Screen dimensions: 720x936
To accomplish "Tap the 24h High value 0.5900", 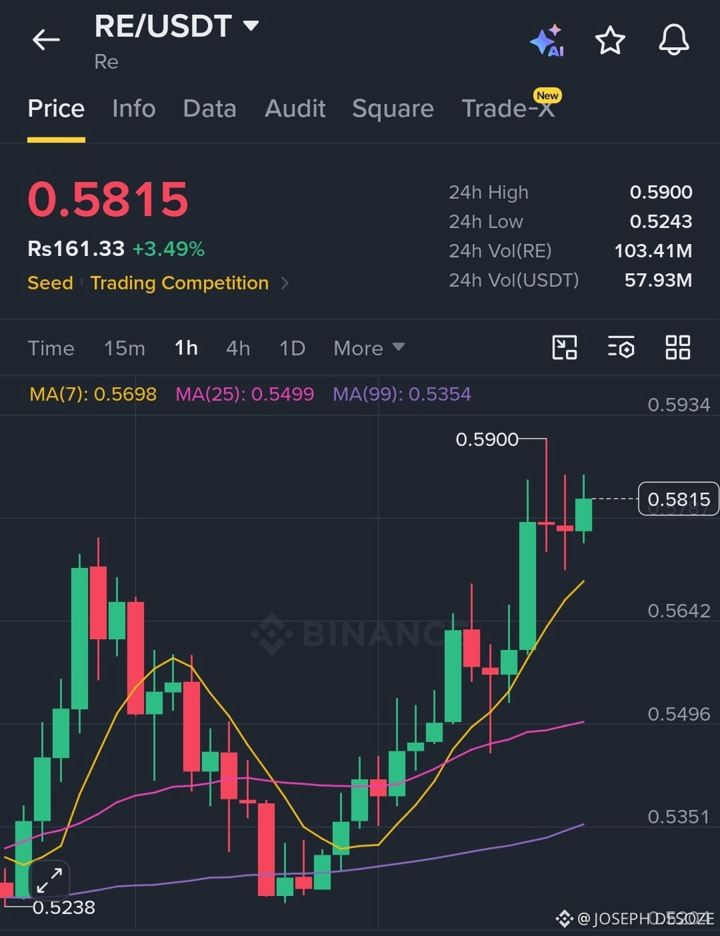I will (x=661, y=192).
